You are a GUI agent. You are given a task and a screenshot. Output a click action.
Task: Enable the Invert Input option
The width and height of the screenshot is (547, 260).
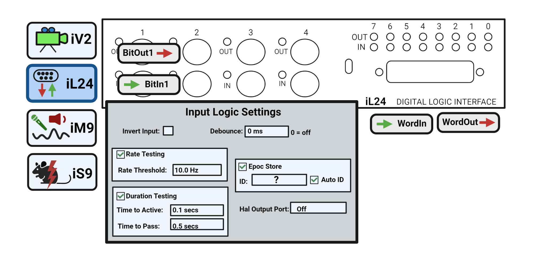168,131
